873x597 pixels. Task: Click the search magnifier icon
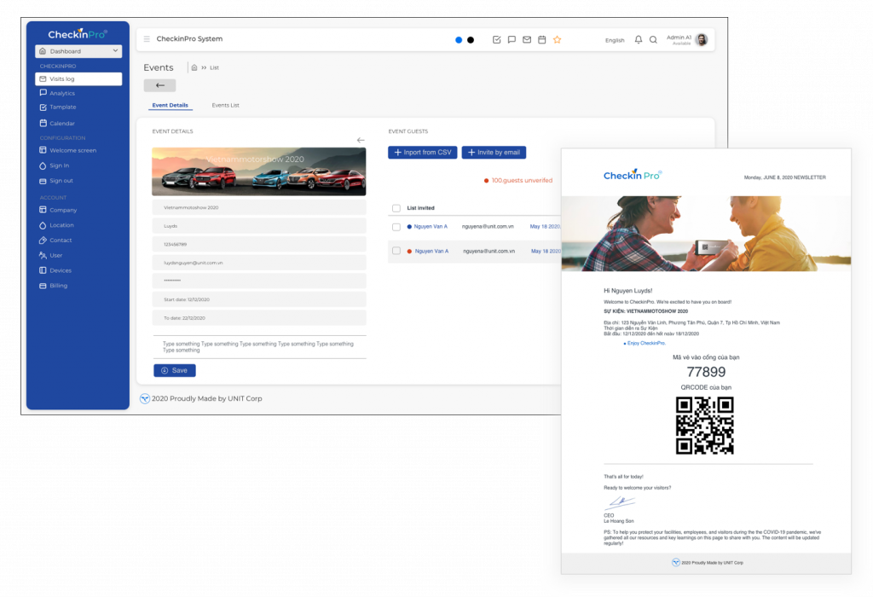coord(654,39)
